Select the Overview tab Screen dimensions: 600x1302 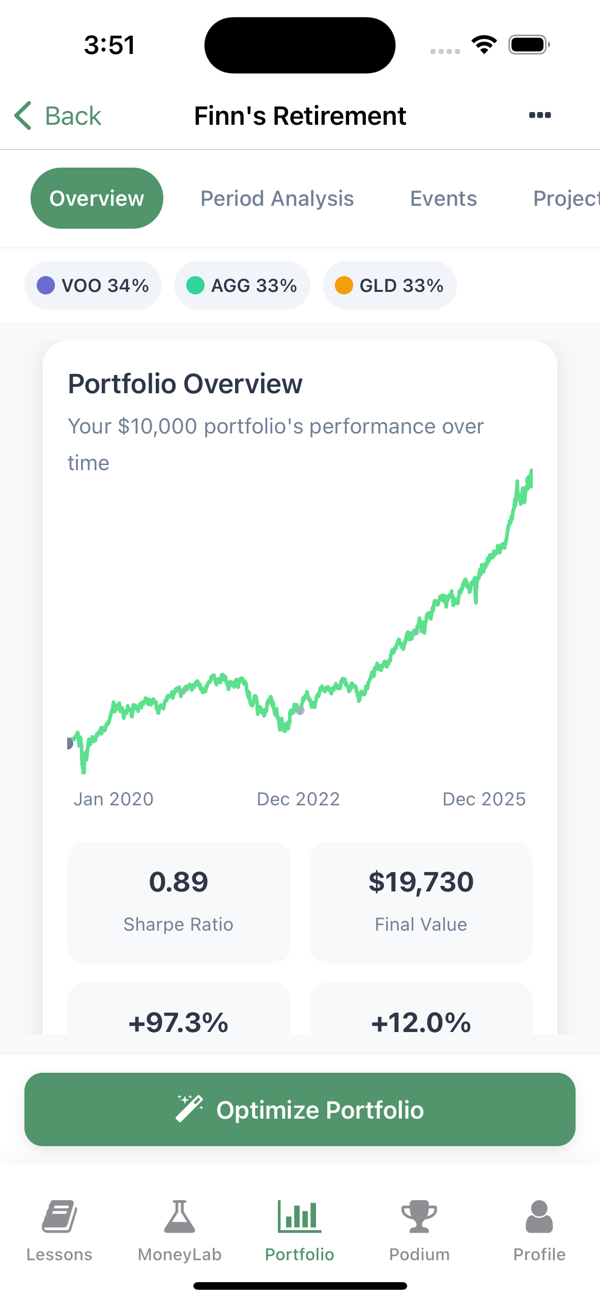97,199
